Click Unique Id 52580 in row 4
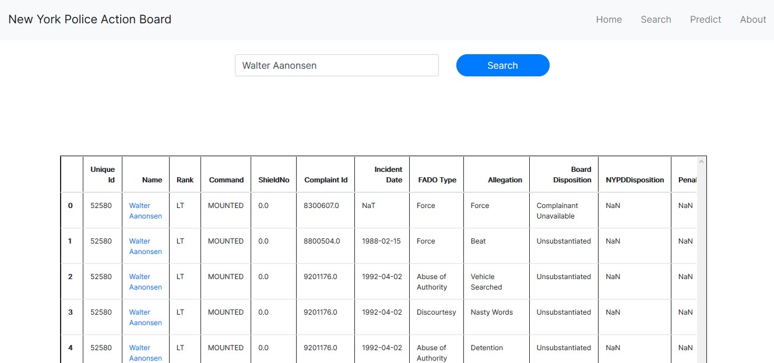 click(103, 350)
